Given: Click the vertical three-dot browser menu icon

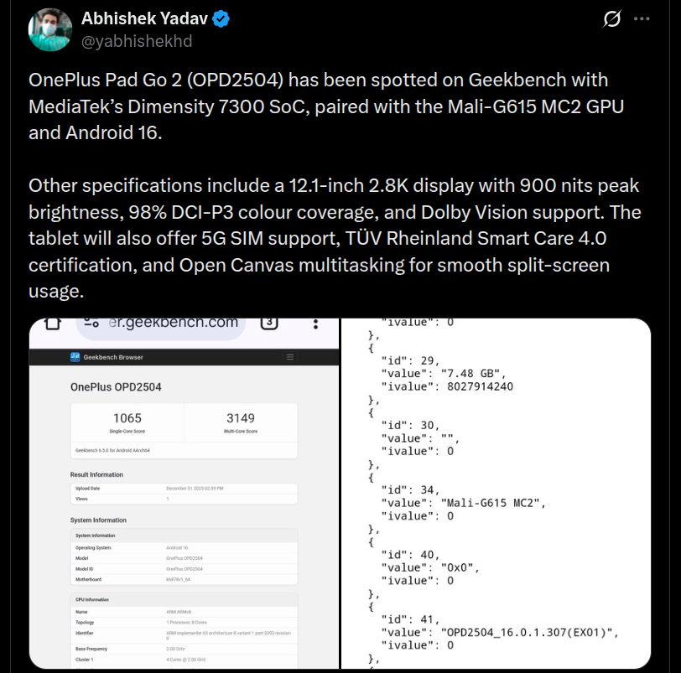Looking at the screenshot, I should pos(315,324).
